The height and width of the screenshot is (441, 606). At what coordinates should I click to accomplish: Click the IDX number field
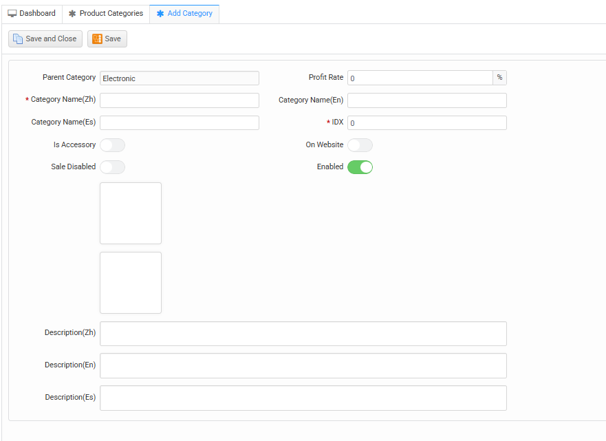[426, 123]
